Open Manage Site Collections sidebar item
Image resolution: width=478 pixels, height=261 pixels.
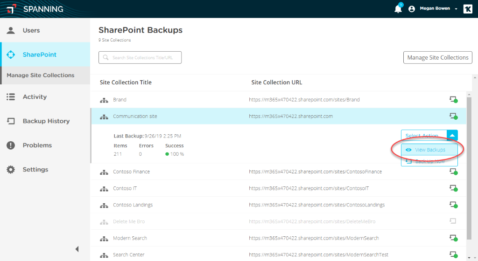pyautogui.click(x=45, y=75)
